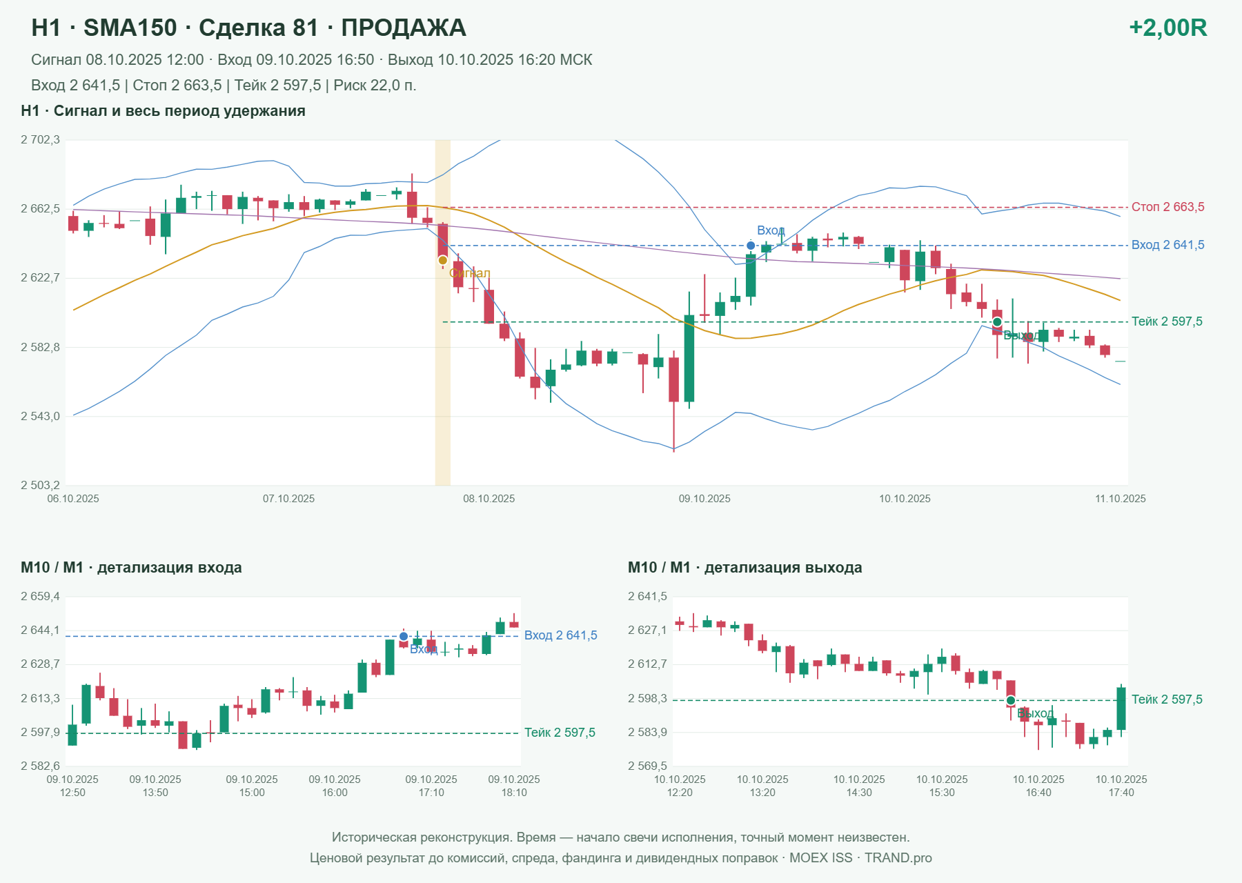Viewport: 1242px width, 883px height.
Task: Click the '2 582,8' price axis label
Action: tap(41, 347)
